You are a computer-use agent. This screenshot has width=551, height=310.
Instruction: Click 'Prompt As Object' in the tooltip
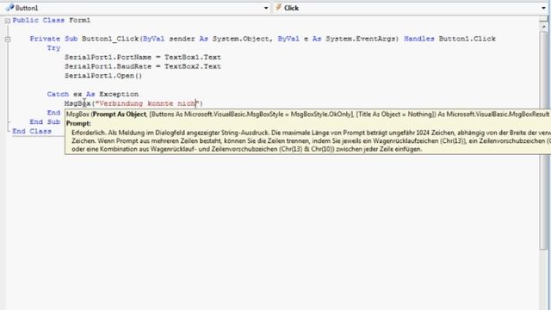pos(120,115)
